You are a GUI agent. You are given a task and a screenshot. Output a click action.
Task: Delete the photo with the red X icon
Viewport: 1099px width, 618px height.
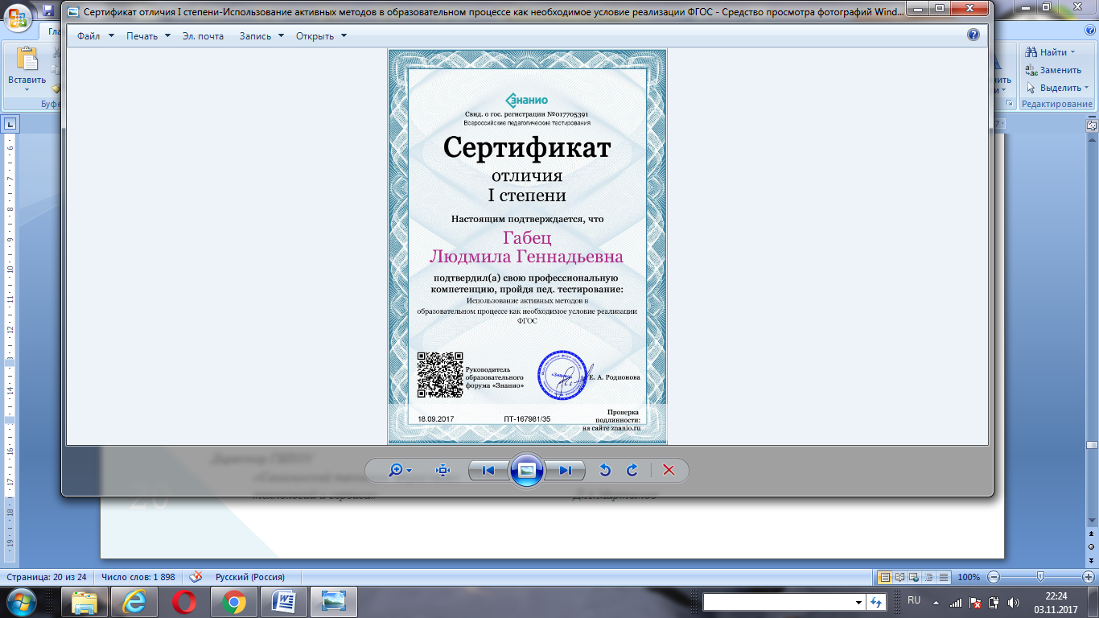coord(669,470)
